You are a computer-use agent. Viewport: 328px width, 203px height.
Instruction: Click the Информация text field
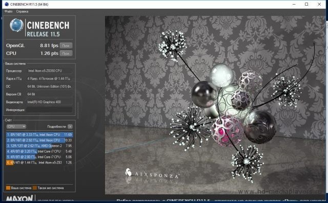[49, 110]
